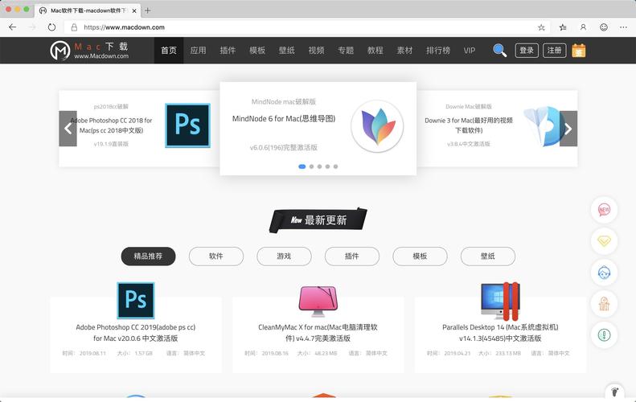Open a new browser tab

148,10
